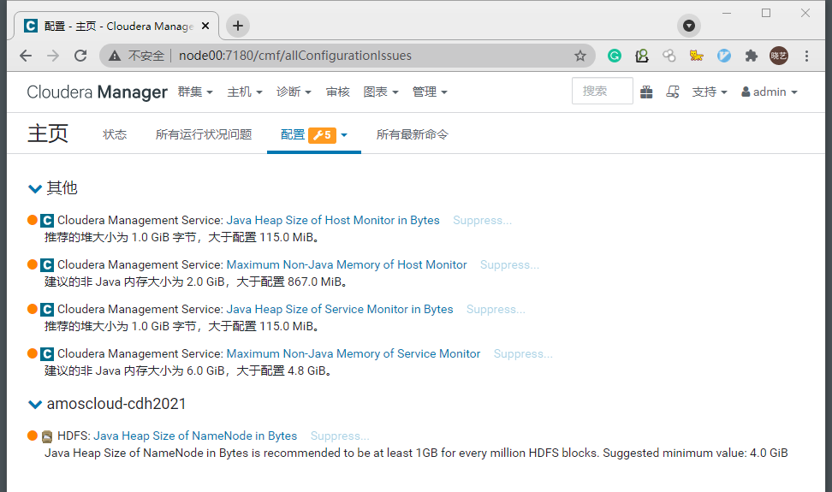Click the Cloudera Manager logo

tap(97, 92)
